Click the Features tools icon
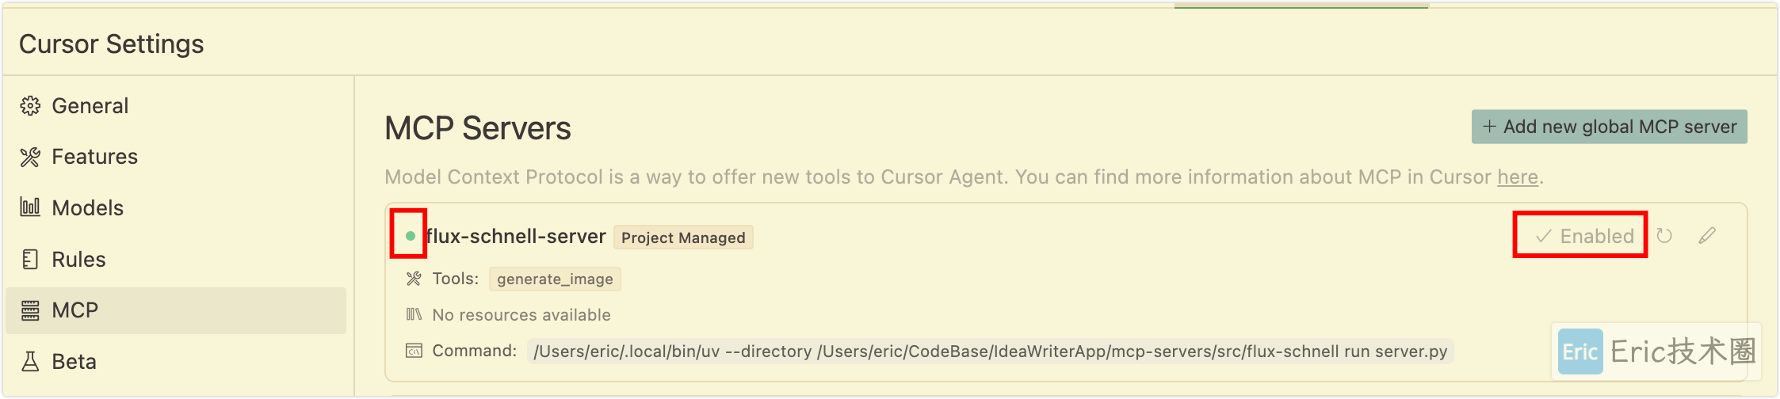 (30, 157)
